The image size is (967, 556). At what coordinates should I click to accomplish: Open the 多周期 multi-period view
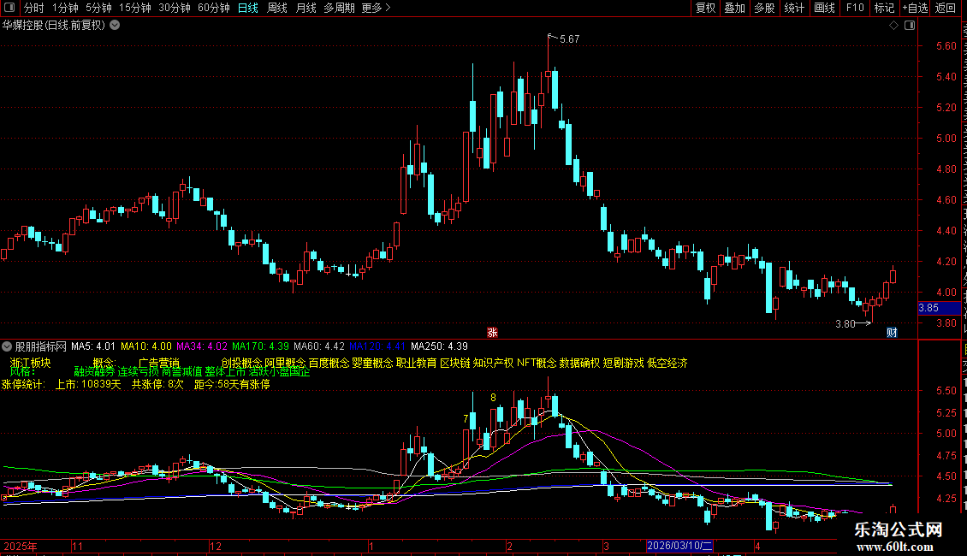tap(339, 8)
